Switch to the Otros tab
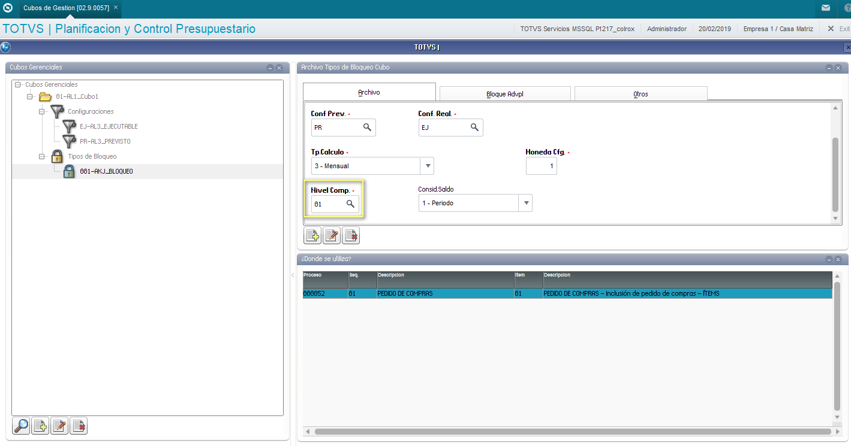 point(640,94)
